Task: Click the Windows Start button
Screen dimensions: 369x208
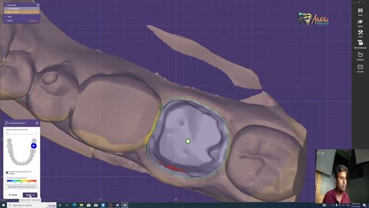Action: point(3,205)
